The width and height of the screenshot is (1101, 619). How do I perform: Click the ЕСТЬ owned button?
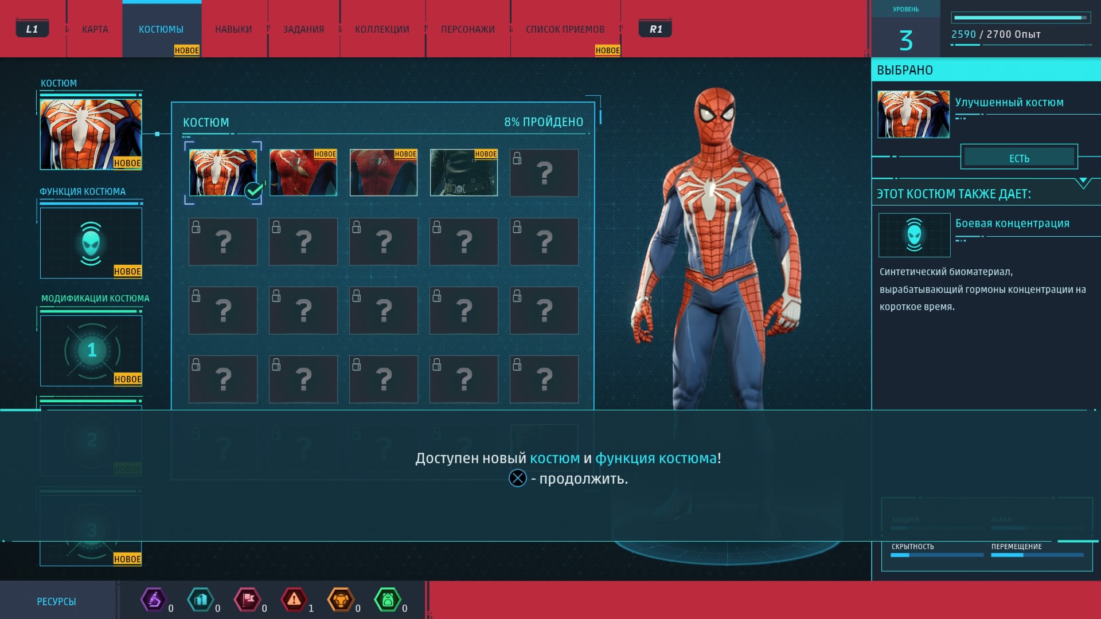pos(1019,158)
